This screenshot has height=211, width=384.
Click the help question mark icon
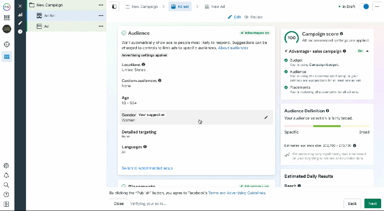6,195
